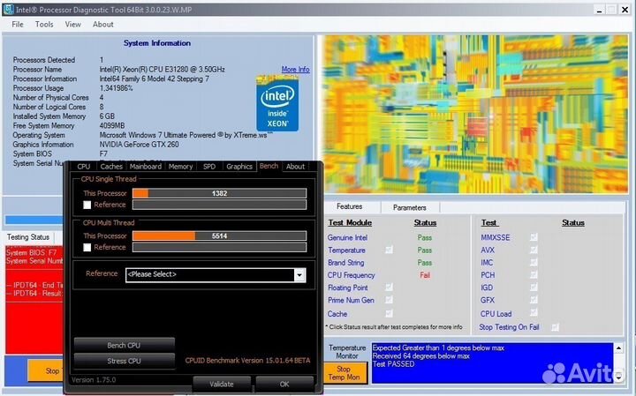The height and width of the screenshot is (396, 636).
Task: Click the Intel Processor Diagnostic Tool title icon
Action: (x=8, y=10)
